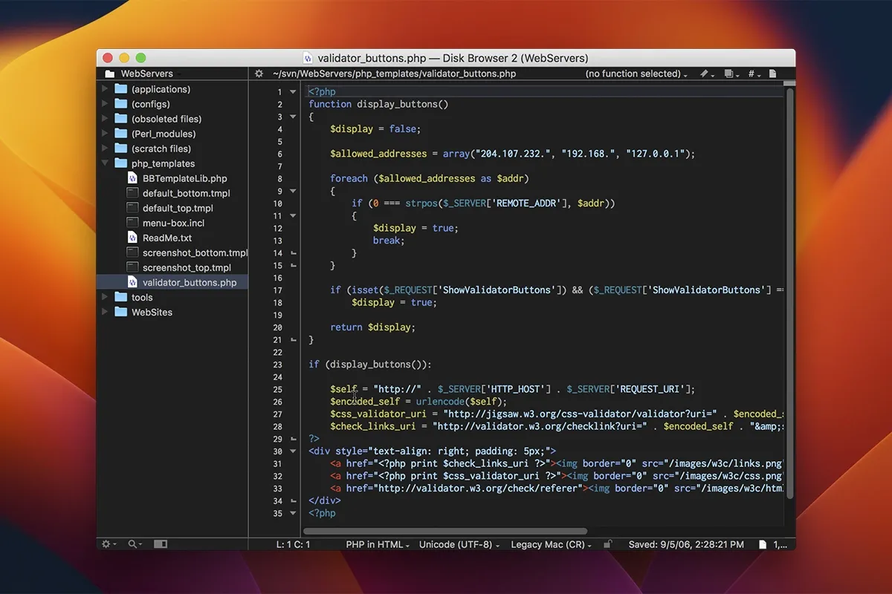Unlock the file using the padlock icon

point(608,544)
